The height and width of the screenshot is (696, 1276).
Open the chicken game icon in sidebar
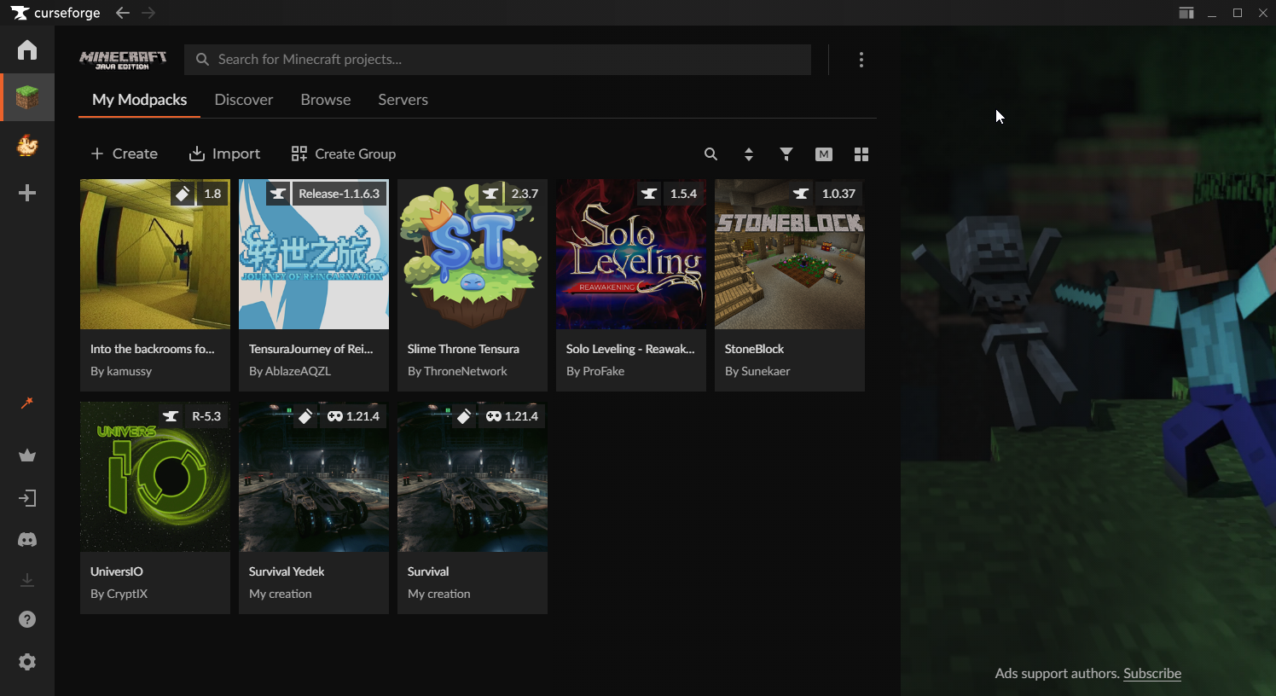(27, 145)
